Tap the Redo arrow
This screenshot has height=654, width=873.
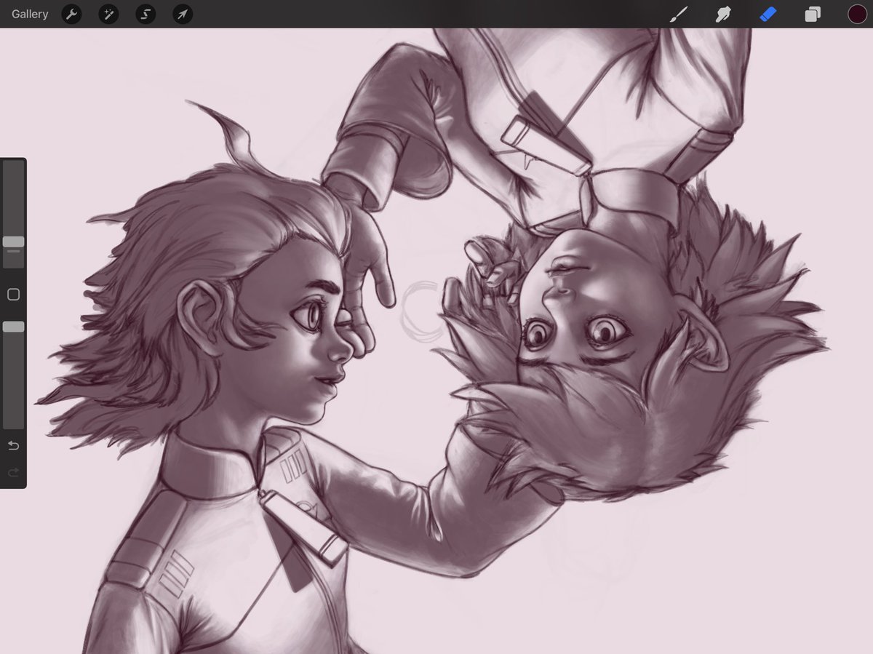pyautogui.click(x=13, y=473)
